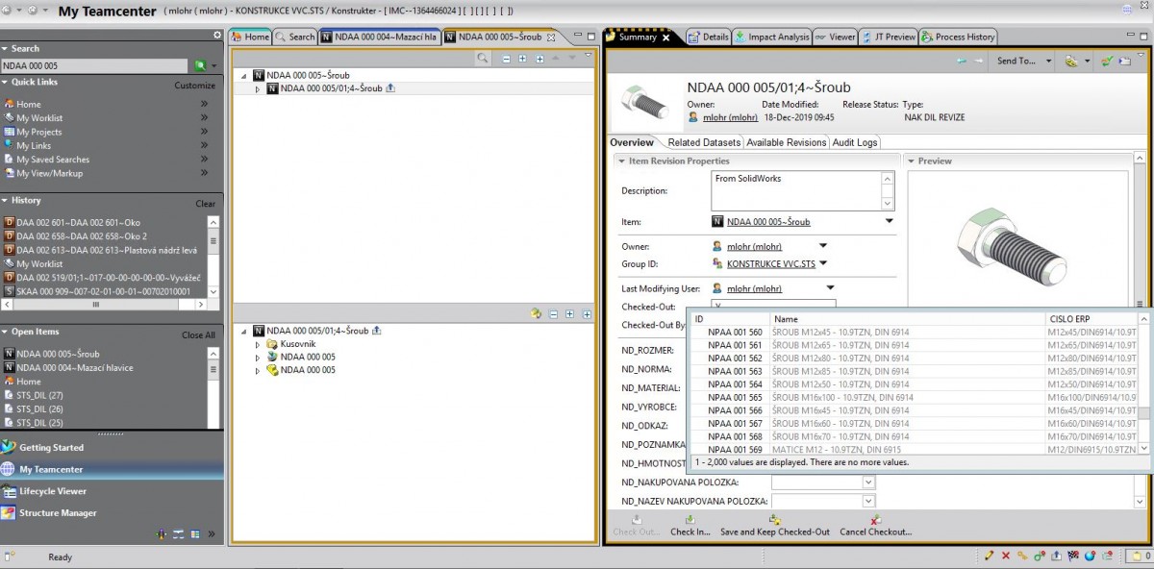Viewport: 1154px width, 569px height.
Task: Open My Saved Searches quick link
Action: point(53,160)
